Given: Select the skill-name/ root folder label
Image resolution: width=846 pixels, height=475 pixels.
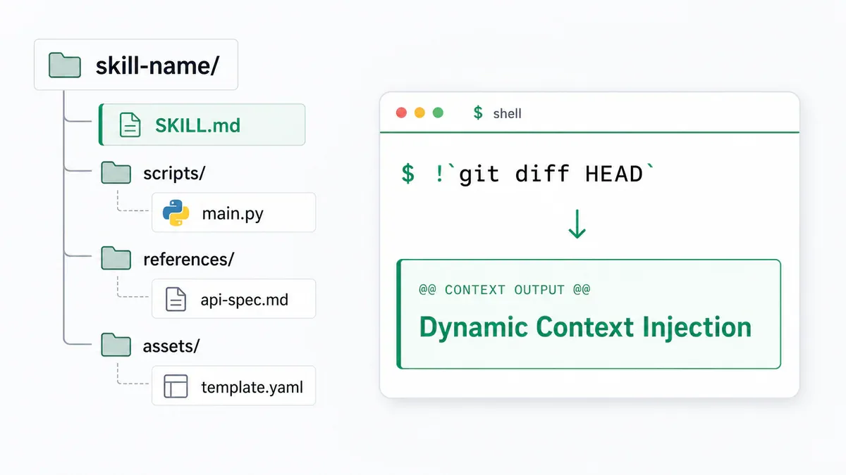Looking at the screenshot, I should pyautogui.click(x=157, y=66).
